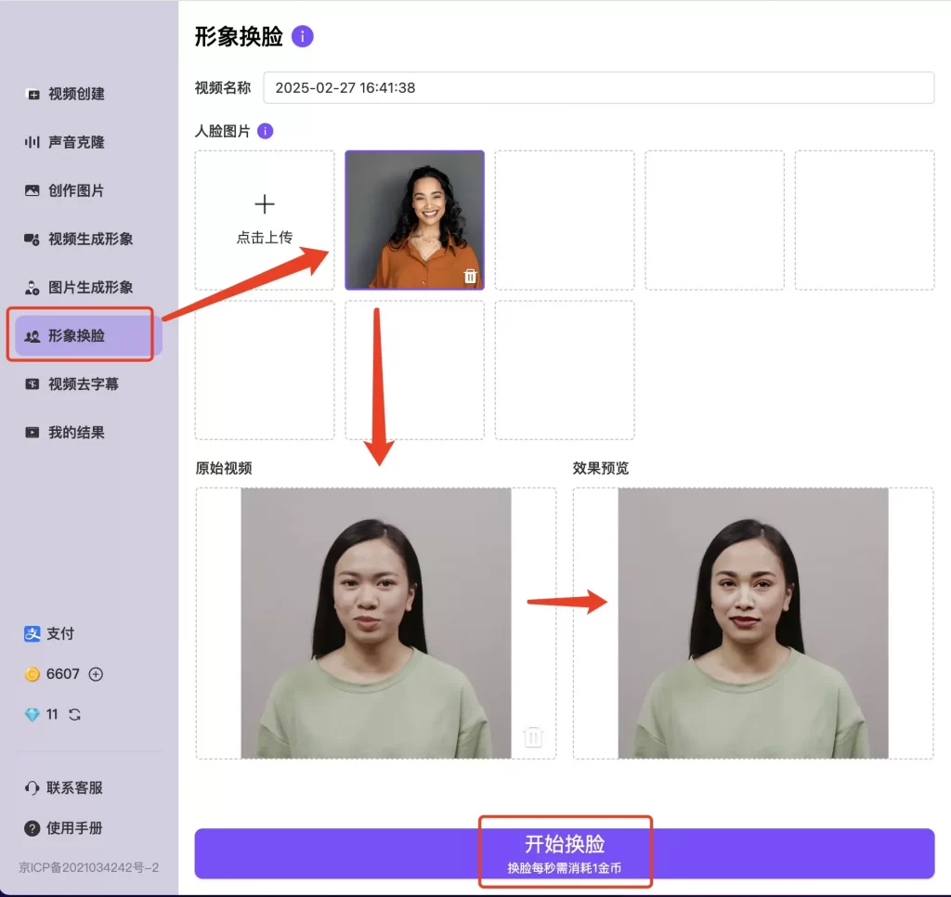Click the info icon next to 人脸图片
Image resolution: width=951 pixels, height=897 pixels.
click(x=265, y=131)
